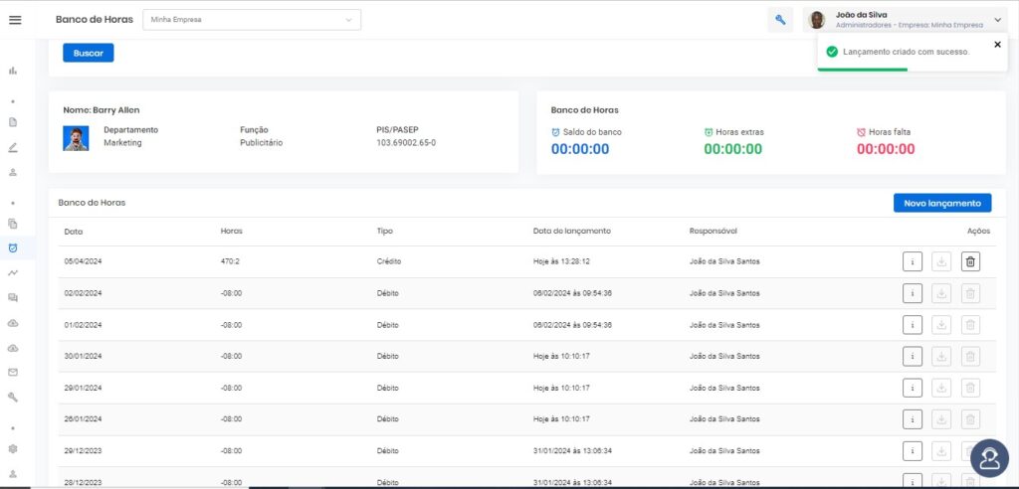The height and width of the screenshot is (489, 1019).
Task: Click the copy documents icon in sidebar
Action: click(12, 224)
